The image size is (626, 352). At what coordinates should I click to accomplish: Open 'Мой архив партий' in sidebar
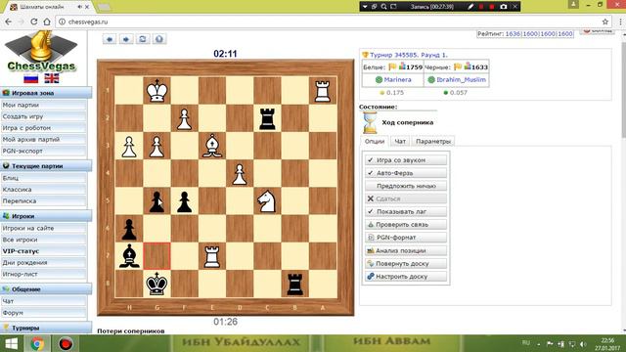click(43, 139)
